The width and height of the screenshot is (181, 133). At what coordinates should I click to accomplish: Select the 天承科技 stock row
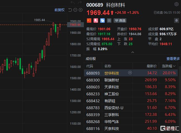coord(131,87)
